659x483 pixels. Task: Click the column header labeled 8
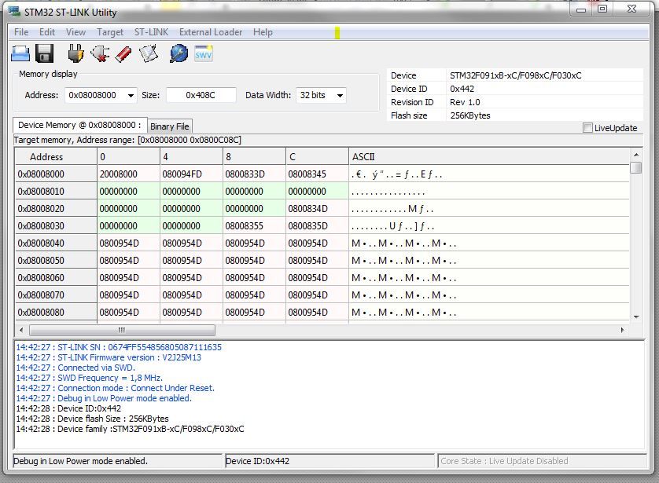click(x=254, y=156)
